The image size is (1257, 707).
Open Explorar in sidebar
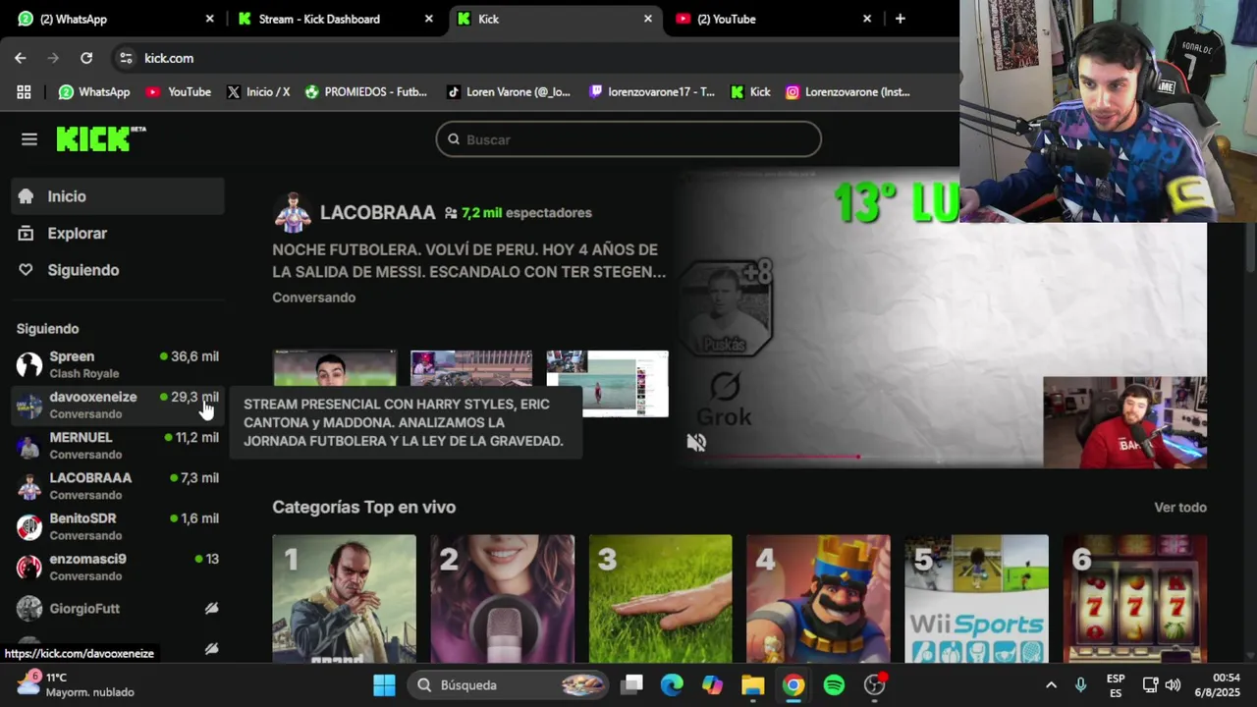pyautogui.click(x=118, y=234)
